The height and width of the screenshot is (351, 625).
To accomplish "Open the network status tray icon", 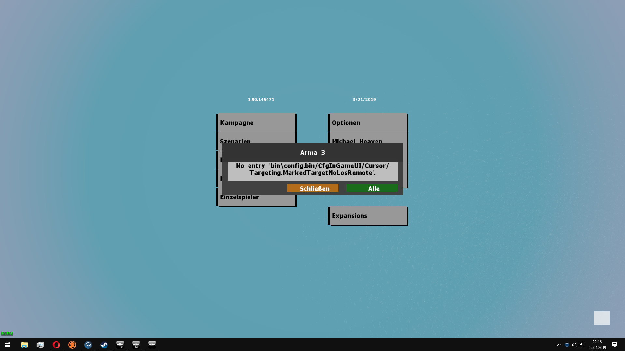I will [x=583, y=345].
